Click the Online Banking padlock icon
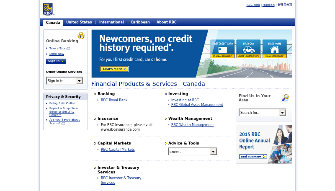The width and height of the screenshot is (335, 191). 81,35
